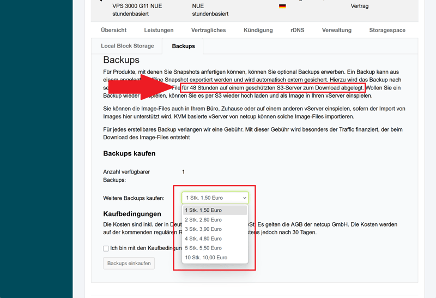Accept the Kaufbedingungen checkbox
Viewport: 436px width, 298px height.
(x=106, y=248)
